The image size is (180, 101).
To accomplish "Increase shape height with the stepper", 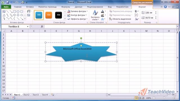I will (x=156, y=12).
